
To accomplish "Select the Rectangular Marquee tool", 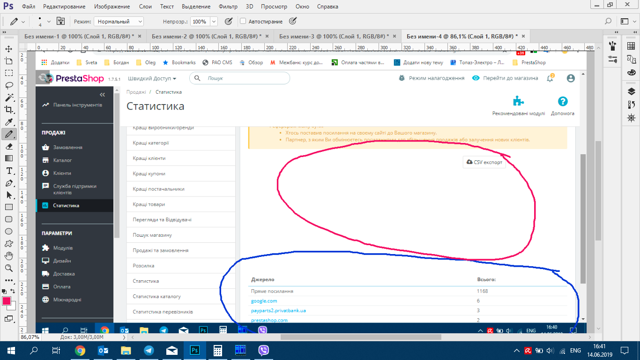I will 8,73.
